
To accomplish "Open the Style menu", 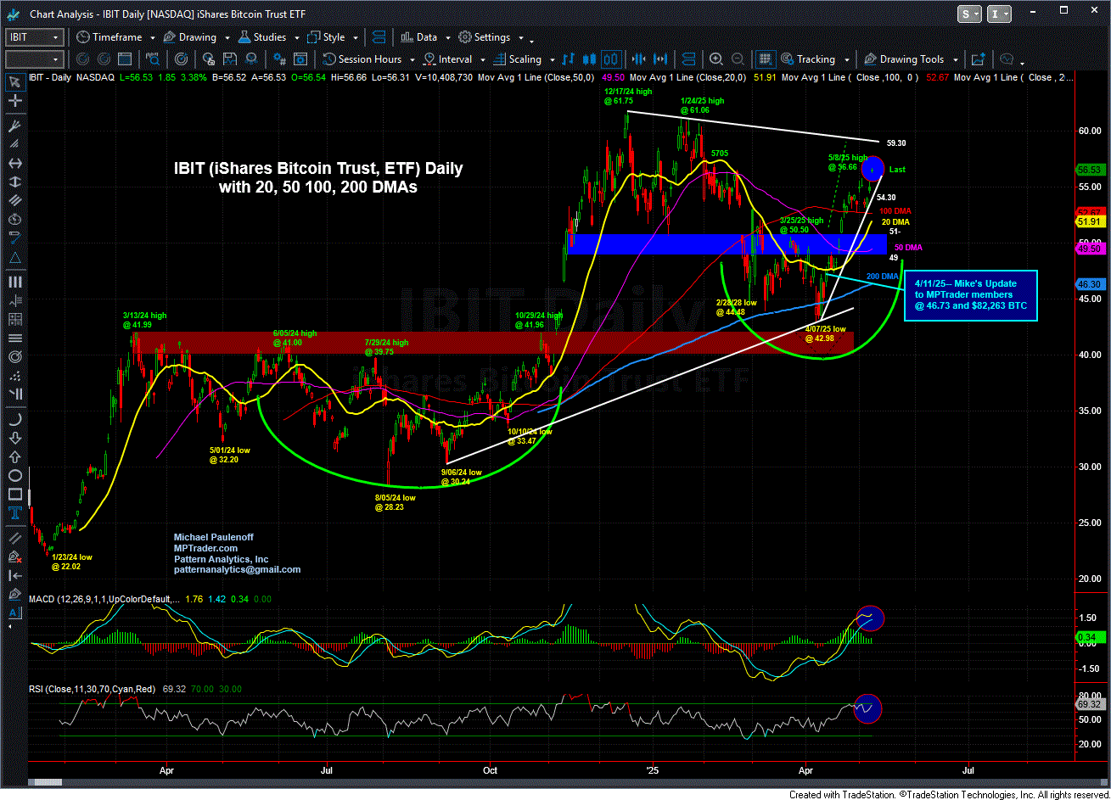I will (x=332, y=37).
